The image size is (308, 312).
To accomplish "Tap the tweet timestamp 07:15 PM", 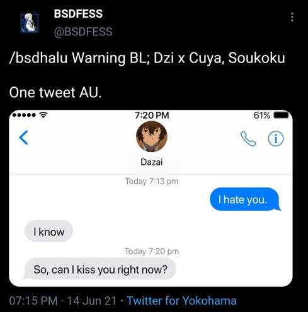I will click(x=33, y=301).
